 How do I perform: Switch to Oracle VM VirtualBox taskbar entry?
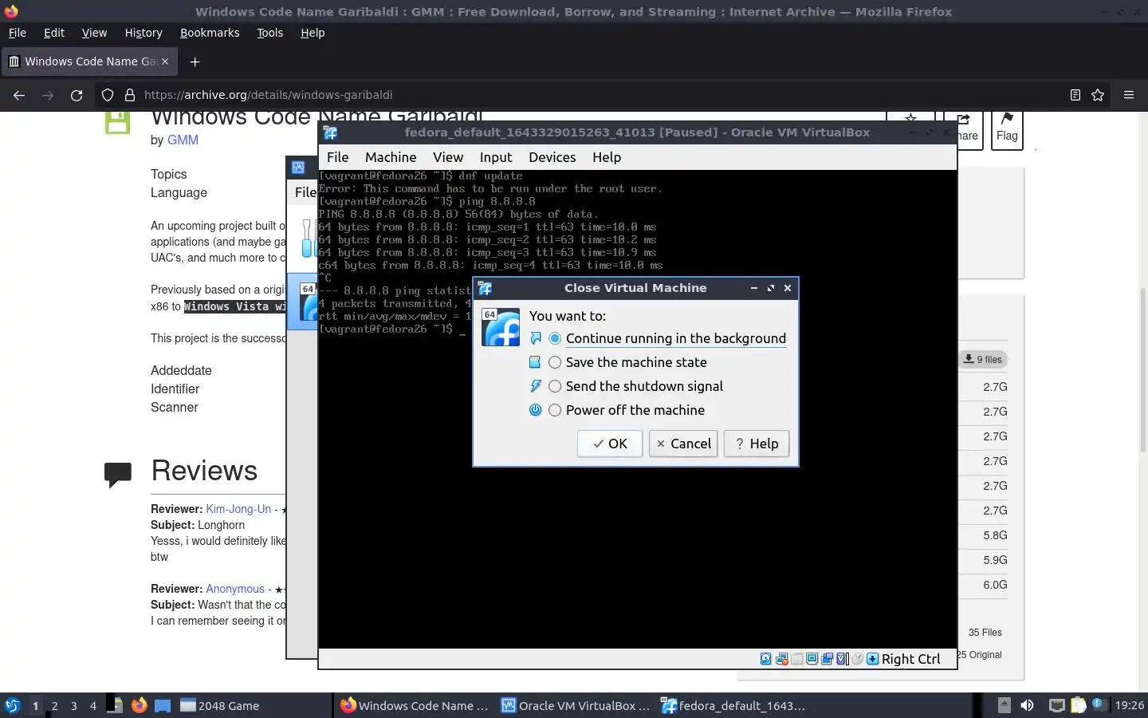tap(575, 705)
